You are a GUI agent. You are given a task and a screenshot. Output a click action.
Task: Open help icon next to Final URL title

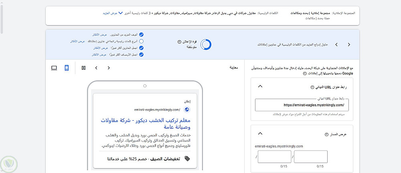pos(312,87)
